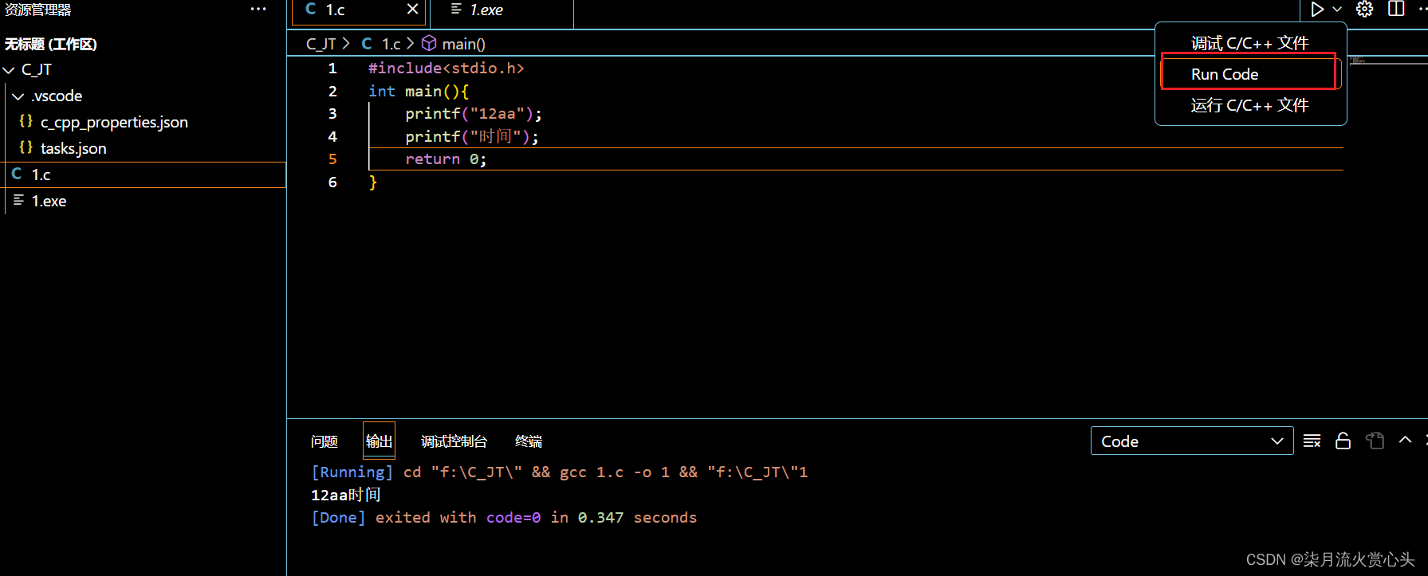Click the minimap at editor right edge
The image size is (1428, 576).
pyautogui.click(x=1387, y=61)
